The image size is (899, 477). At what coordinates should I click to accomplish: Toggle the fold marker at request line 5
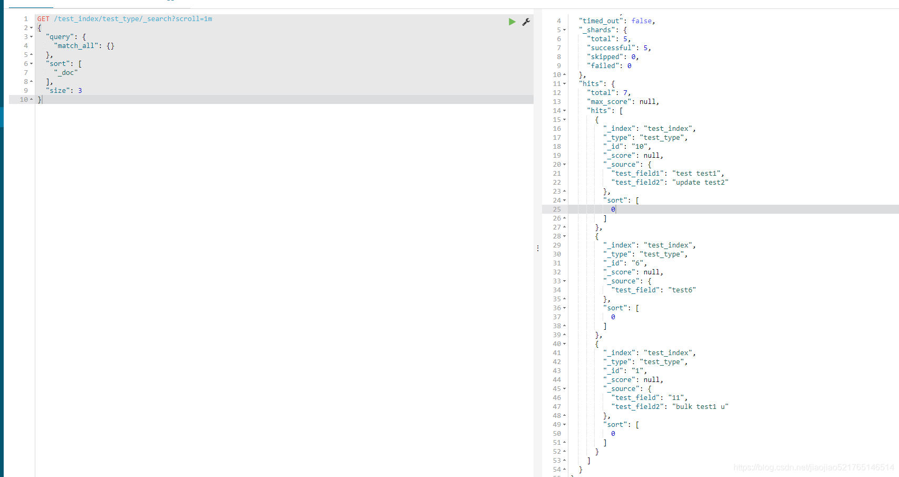point(32,54)
